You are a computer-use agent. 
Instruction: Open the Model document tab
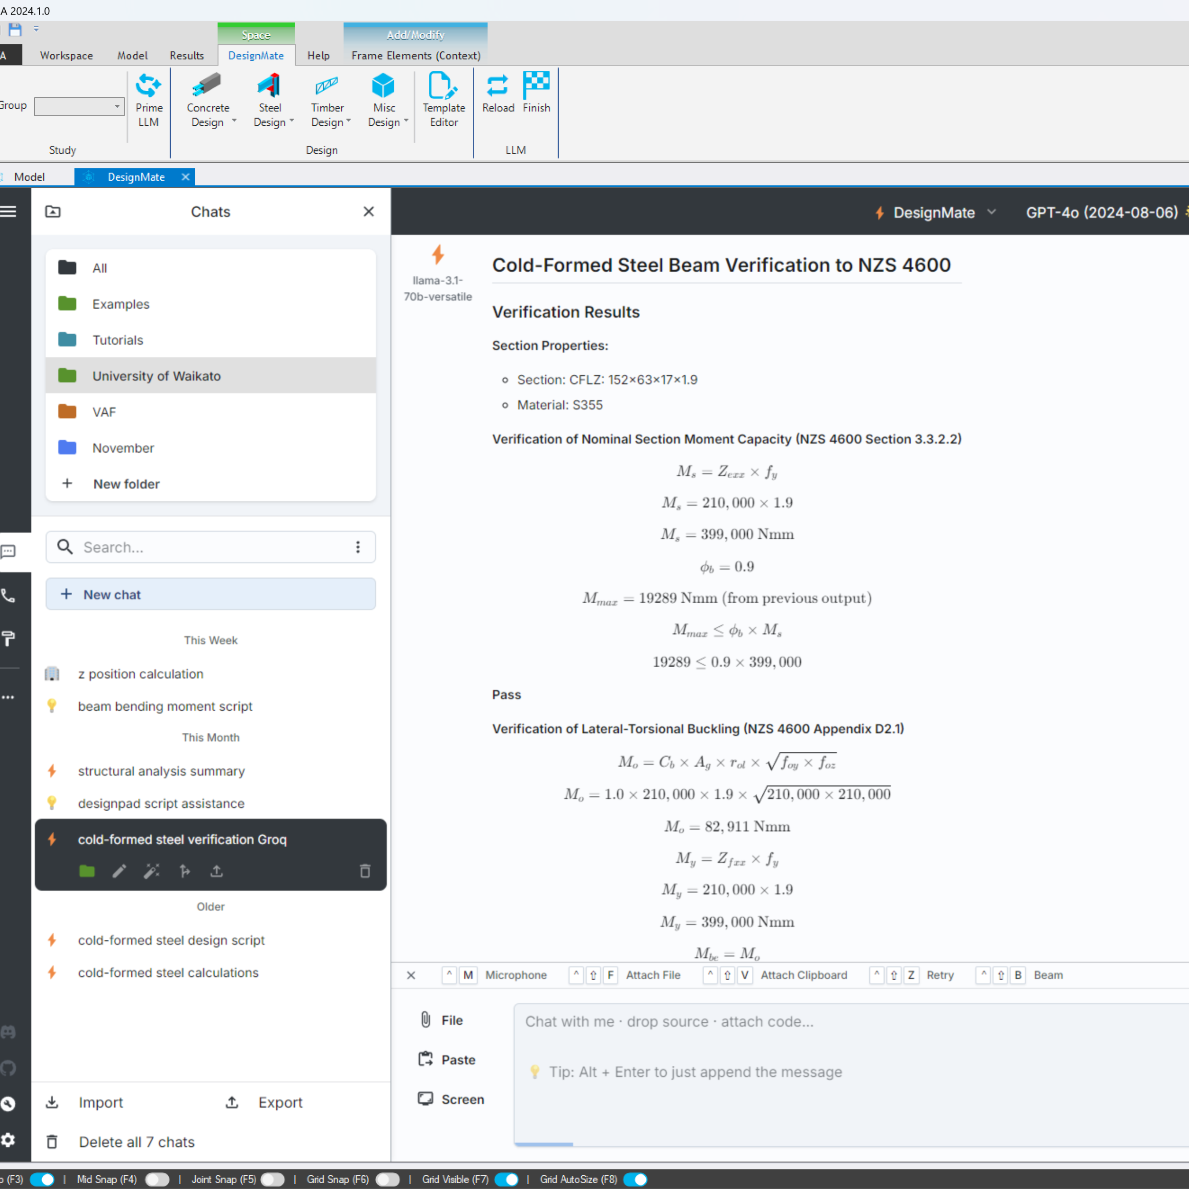(29, 177)
